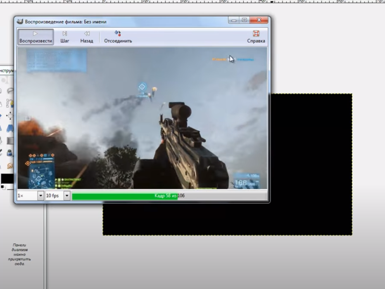Open the black foreground color swatch
Screen dimensions: 385x289
pyautogui.click(x=7, y=179)
